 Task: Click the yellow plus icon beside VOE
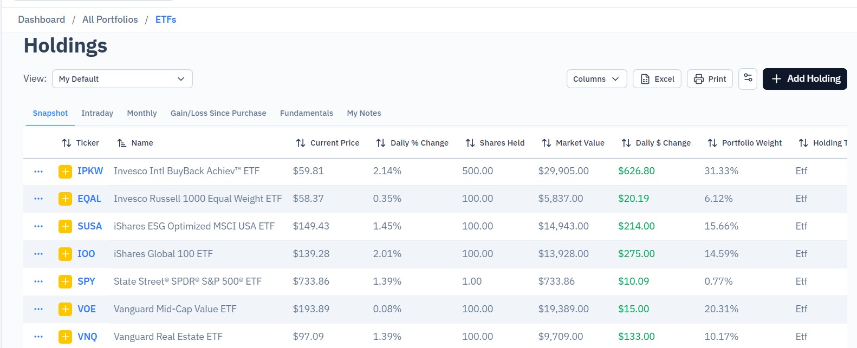[65, 310]
